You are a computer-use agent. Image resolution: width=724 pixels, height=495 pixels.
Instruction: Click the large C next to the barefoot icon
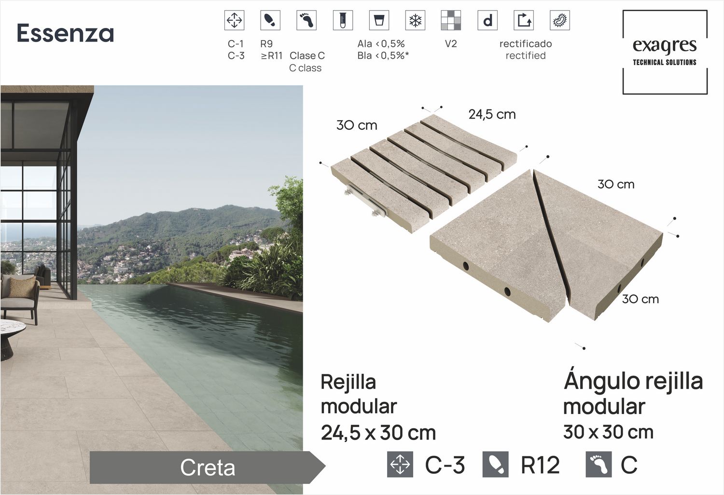(629, 465)
